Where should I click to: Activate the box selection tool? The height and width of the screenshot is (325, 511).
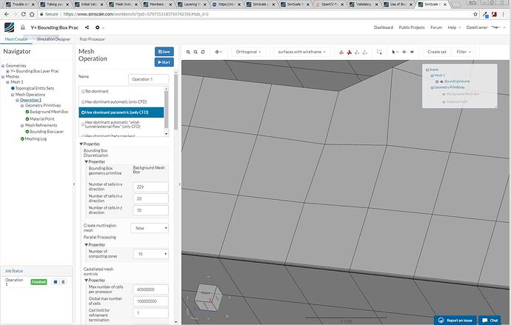click(x=379, y=52)
